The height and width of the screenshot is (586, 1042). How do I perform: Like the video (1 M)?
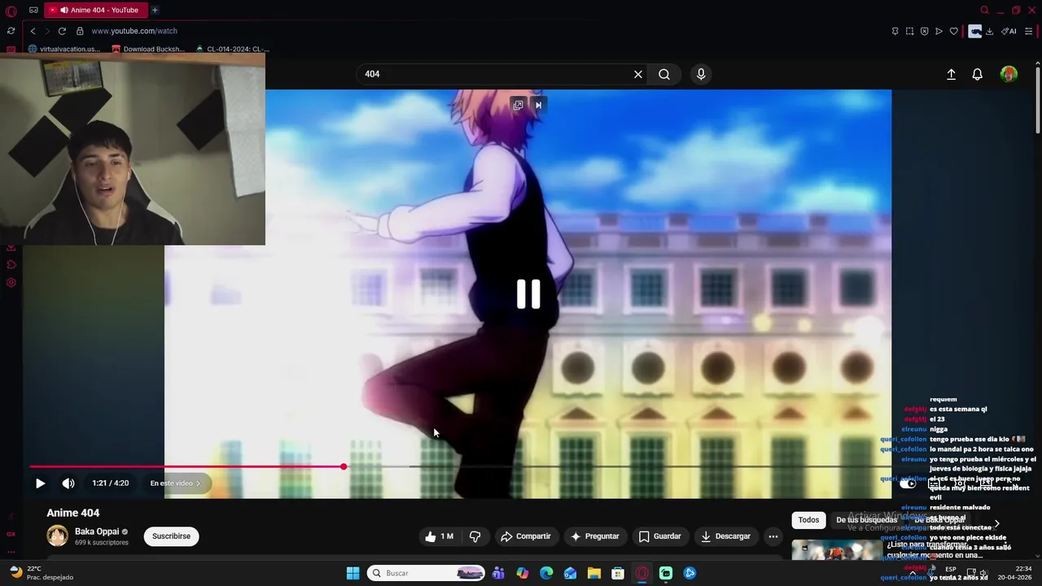click(x=439, y=536)
